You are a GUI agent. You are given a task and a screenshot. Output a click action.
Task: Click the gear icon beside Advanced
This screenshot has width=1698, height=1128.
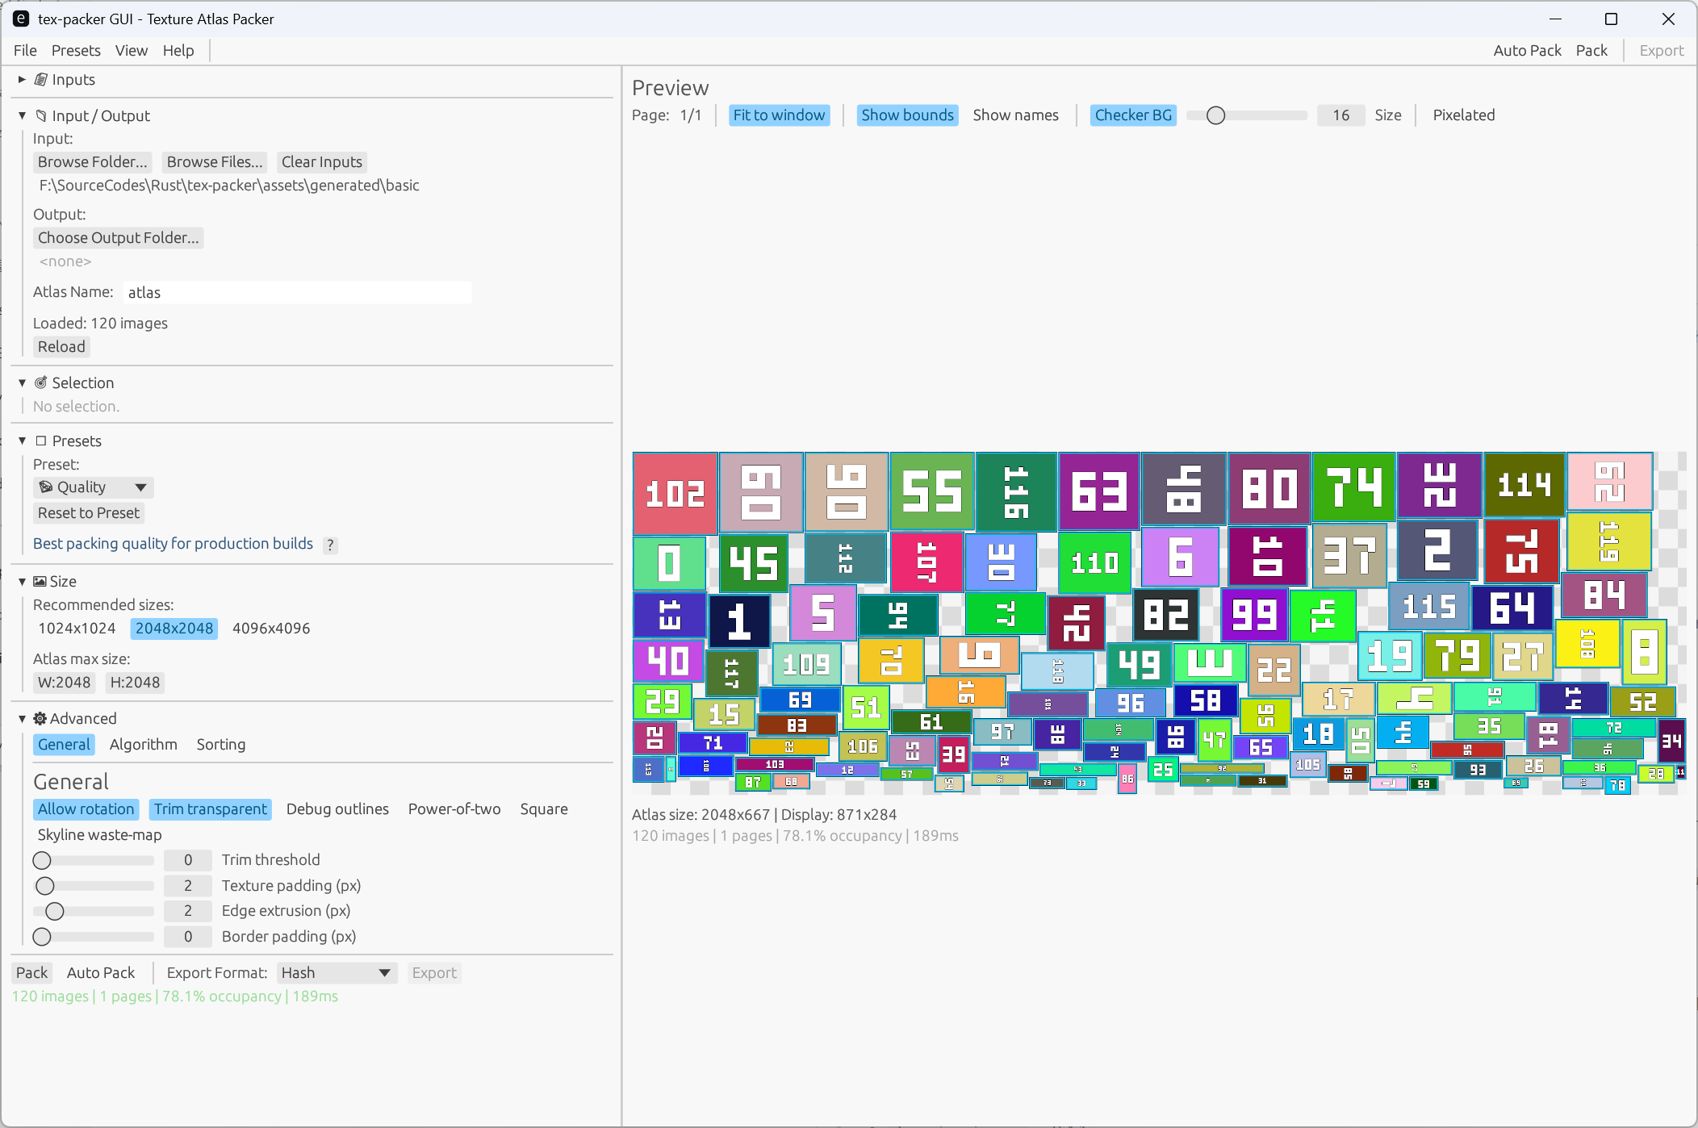[x=39, y=718]
